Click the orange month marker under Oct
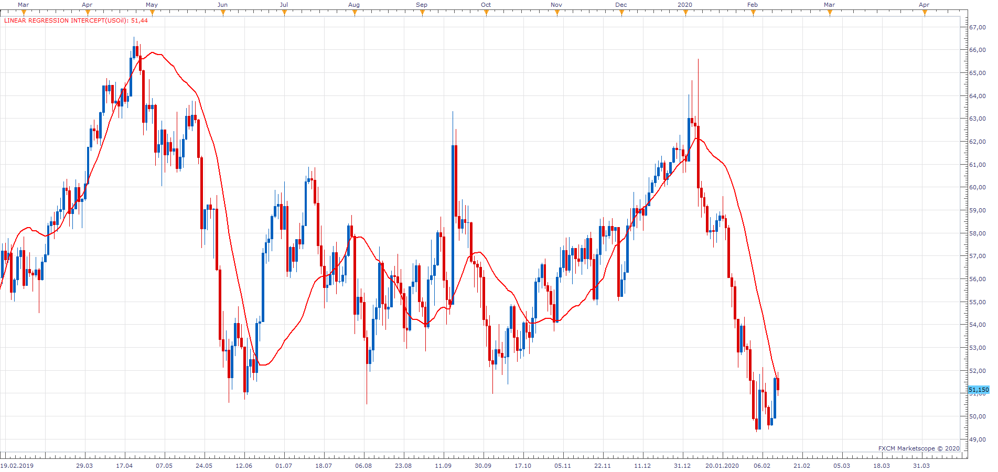 pos(486,13)
